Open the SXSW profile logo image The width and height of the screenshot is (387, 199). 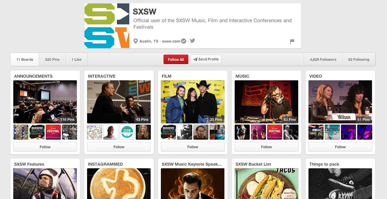[107, 26]
